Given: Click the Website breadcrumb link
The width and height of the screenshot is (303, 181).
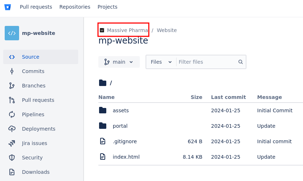Looking at the screenshot, I should [x=167, y=30].
